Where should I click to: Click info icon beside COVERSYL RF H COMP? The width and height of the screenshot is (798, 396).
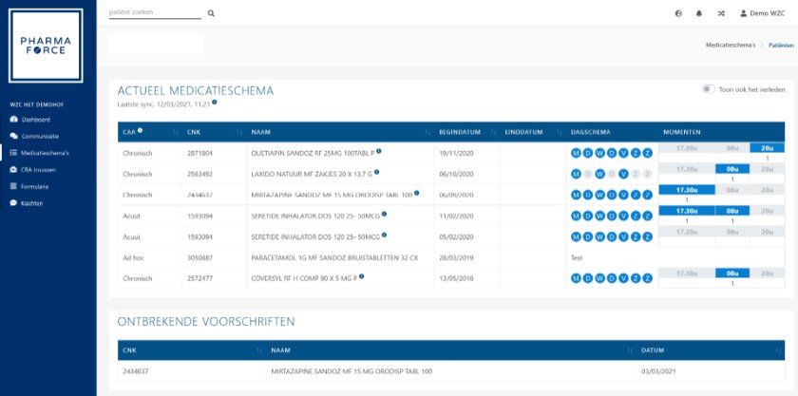pyautogui.click(x=362, y=276)
